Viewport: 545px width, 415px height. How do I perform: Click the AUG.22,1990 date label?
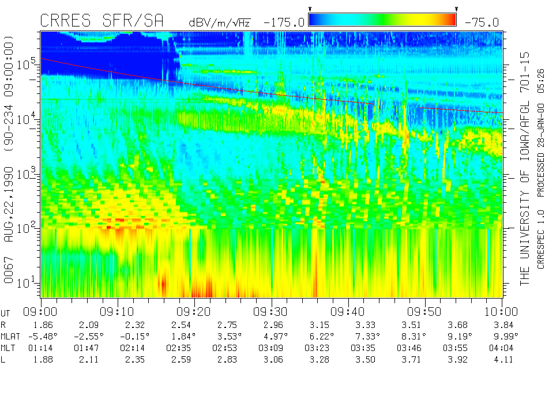tap(9, 206)
